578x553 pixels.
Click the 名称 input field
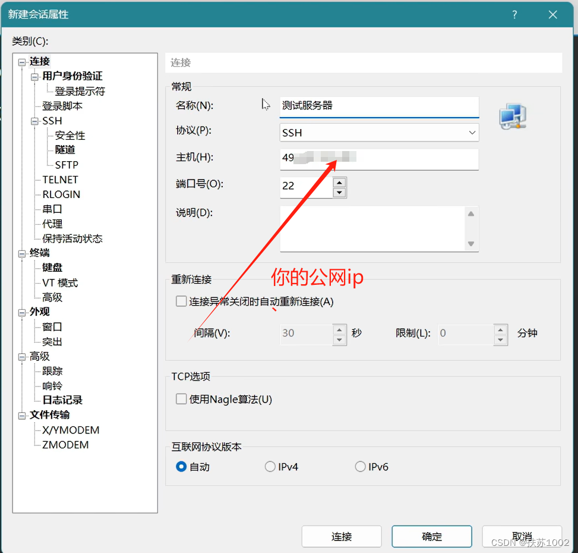[380, 107]
